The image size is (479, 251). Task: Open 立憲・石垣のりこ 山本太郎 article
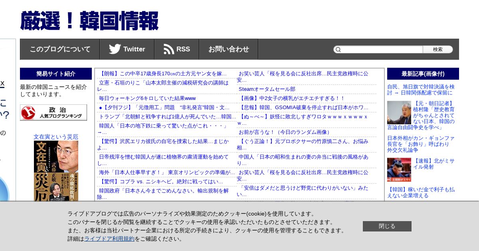[x=163, y=86]
